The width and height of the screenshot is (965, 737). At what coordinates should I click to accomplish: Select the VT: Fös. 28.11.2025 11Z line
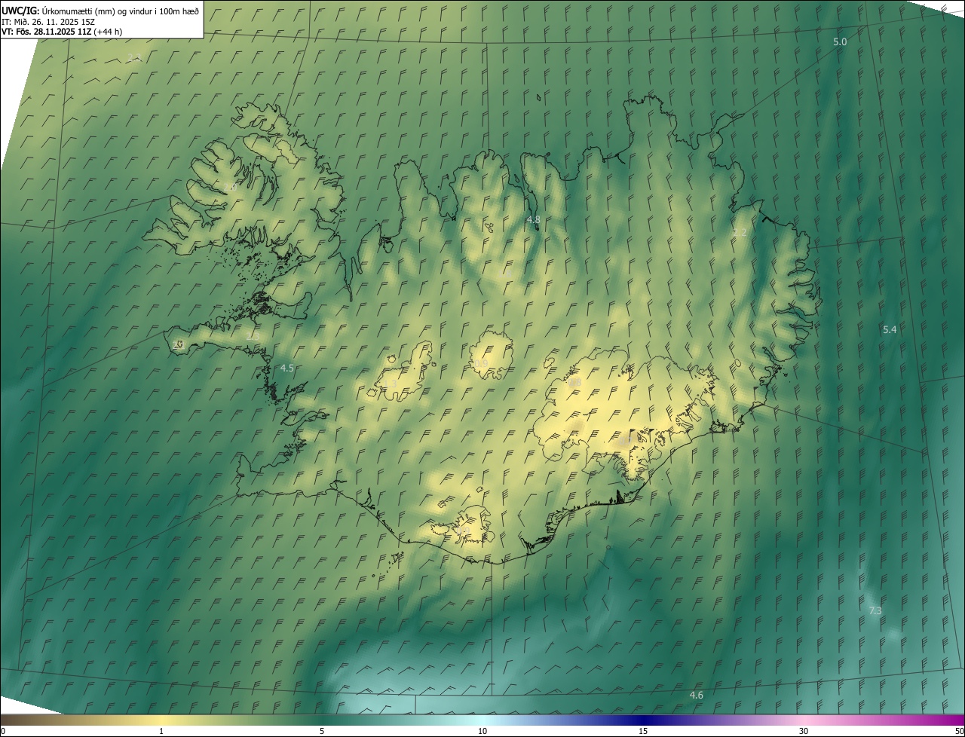click(62, 32)
